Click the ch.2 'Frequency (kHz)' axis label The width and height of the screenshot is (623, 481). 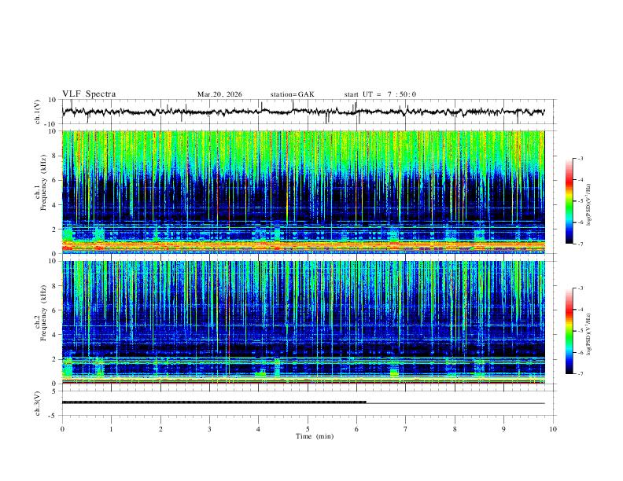pyautogui.click(x=44, y=313)
